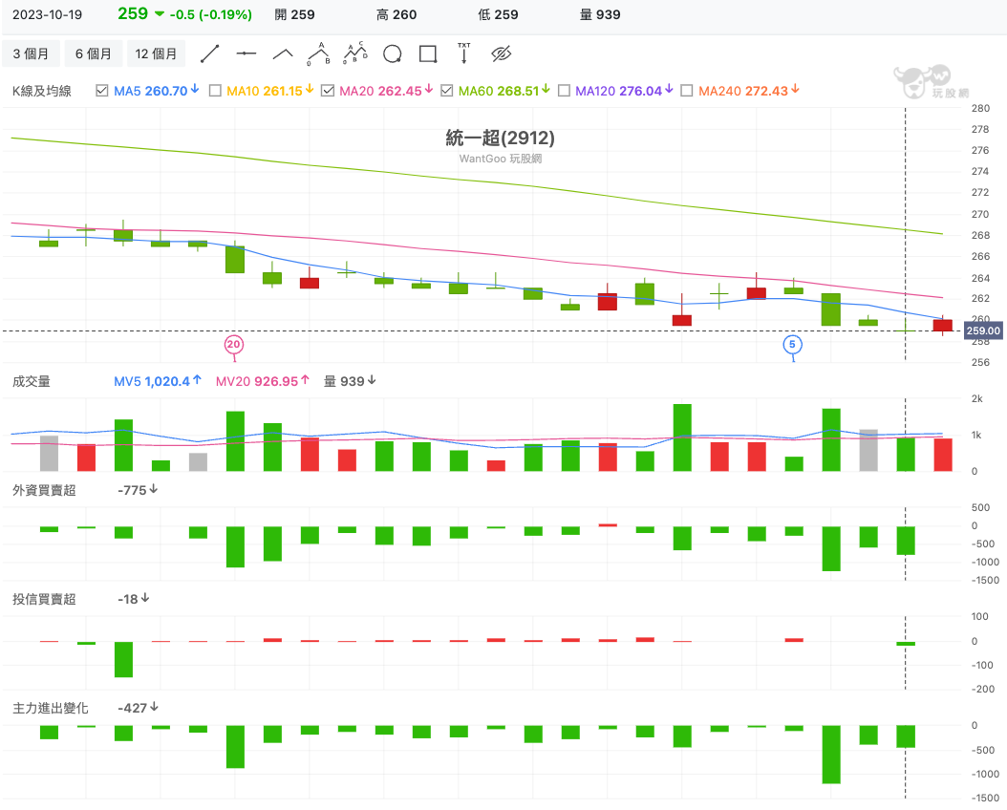
Task: Select the TXT text annotation tool
Action: coord(464,53)
